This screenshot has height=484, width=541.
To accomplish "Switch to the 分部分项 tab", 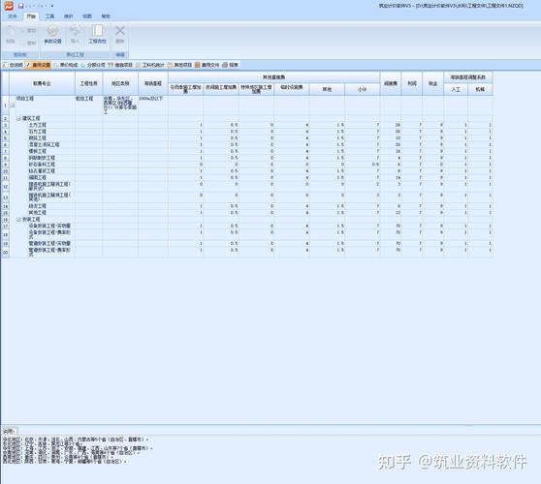I will coord(93,65).
